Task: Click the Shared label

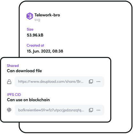Action: click(13, 66)
